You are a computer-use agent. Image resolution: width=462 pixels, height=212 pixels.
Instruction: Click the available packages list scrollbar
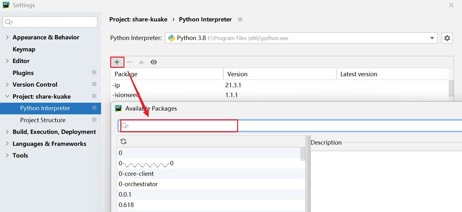303,153
